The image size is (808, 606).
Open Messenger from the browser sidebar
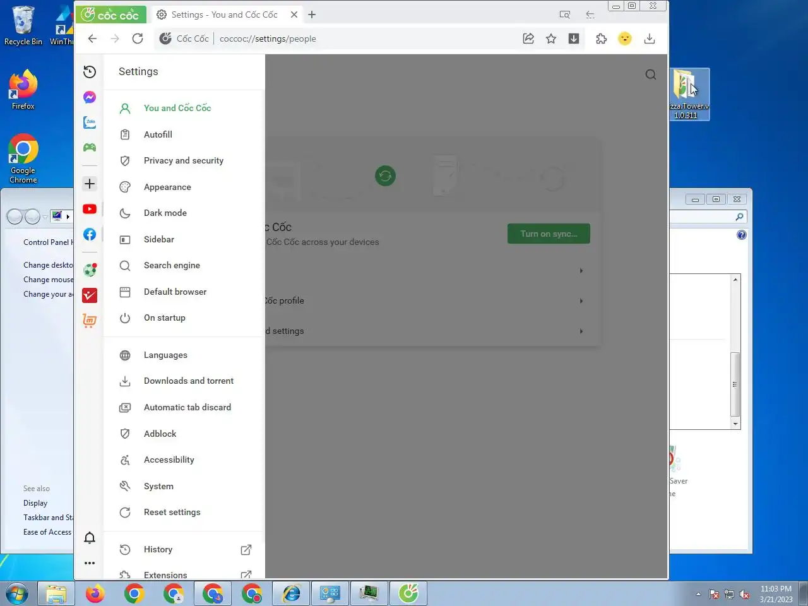90,97
